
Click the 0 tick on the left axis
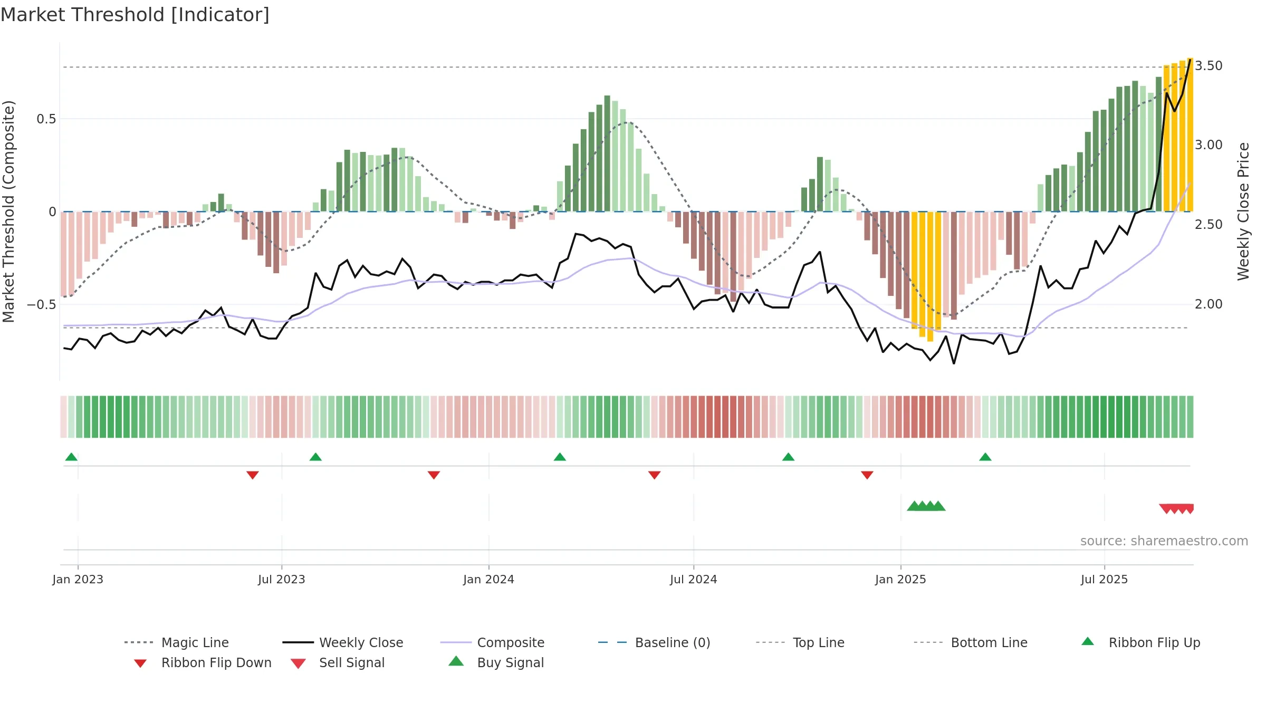click(52, 212)
